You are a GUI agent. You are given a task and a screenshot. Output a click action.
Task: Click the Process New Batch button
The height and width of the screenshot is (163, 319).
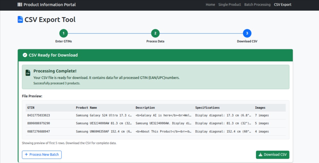(x=42, y=155)
